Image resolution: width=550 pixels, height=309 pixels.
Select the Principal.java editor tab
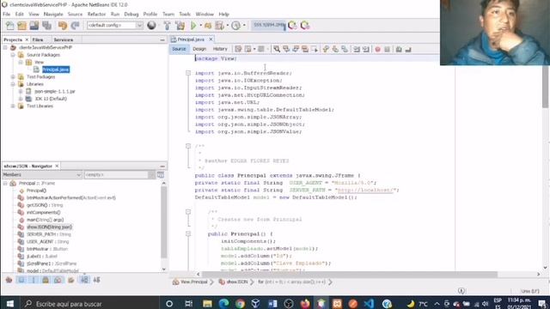pyautogui.click(x=191, y=39)
